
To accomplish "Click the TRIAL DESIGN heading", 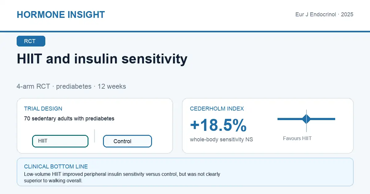I will [43, 109].
